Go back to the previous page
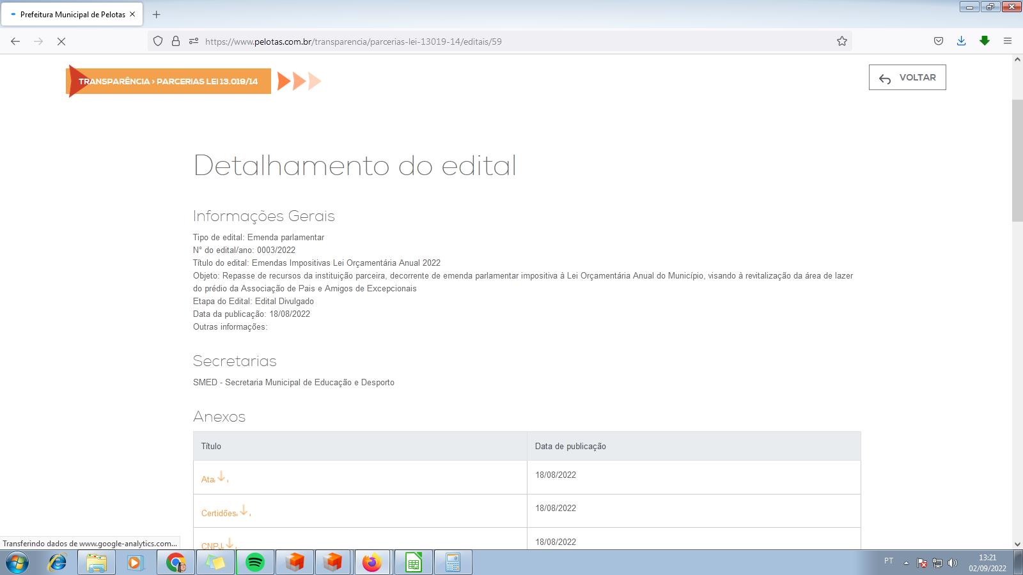Viewport: 1023px width, 575px height. pos(15,42)
